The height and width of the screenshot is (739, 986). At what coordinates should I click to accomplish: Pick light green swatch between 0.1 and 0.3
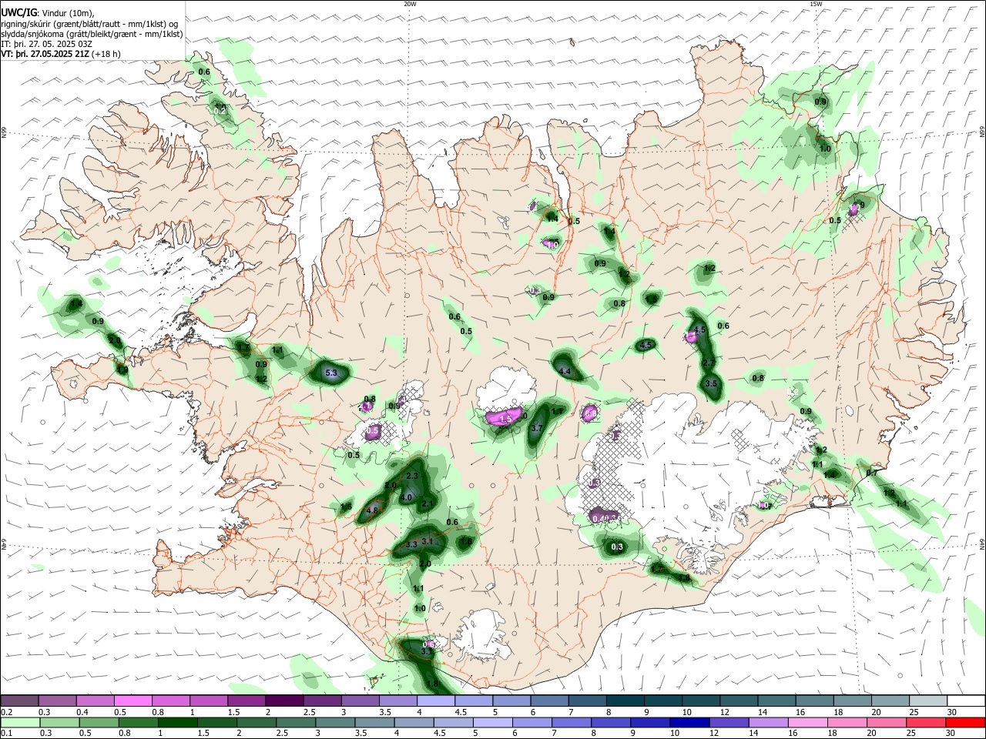(x=19, y=722)
